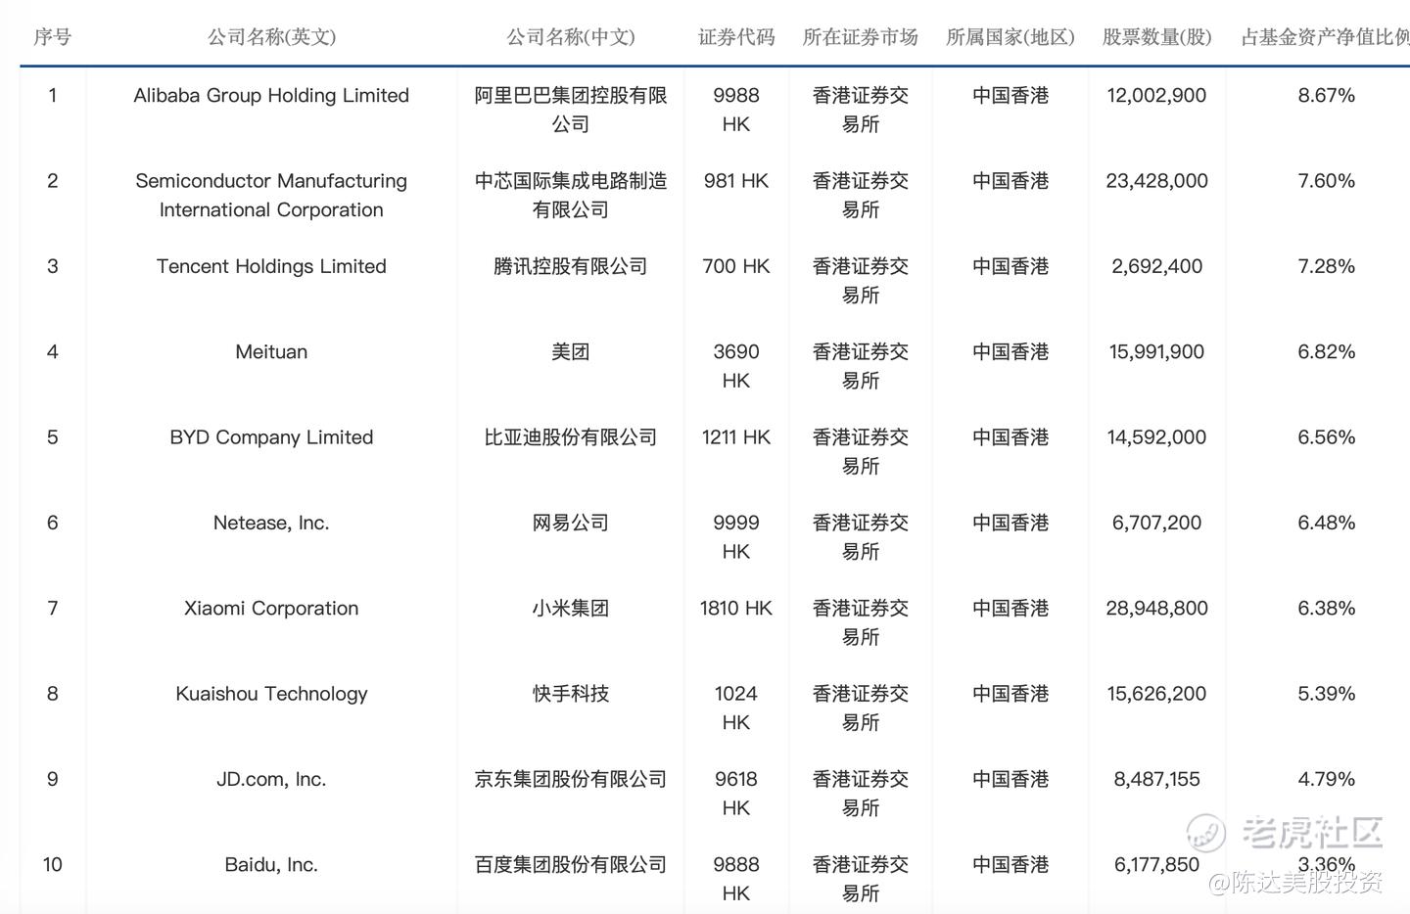Screen dimensions: 1410x914
Task: Click share count 15,626,200
Action: [x=1157, y=693]
